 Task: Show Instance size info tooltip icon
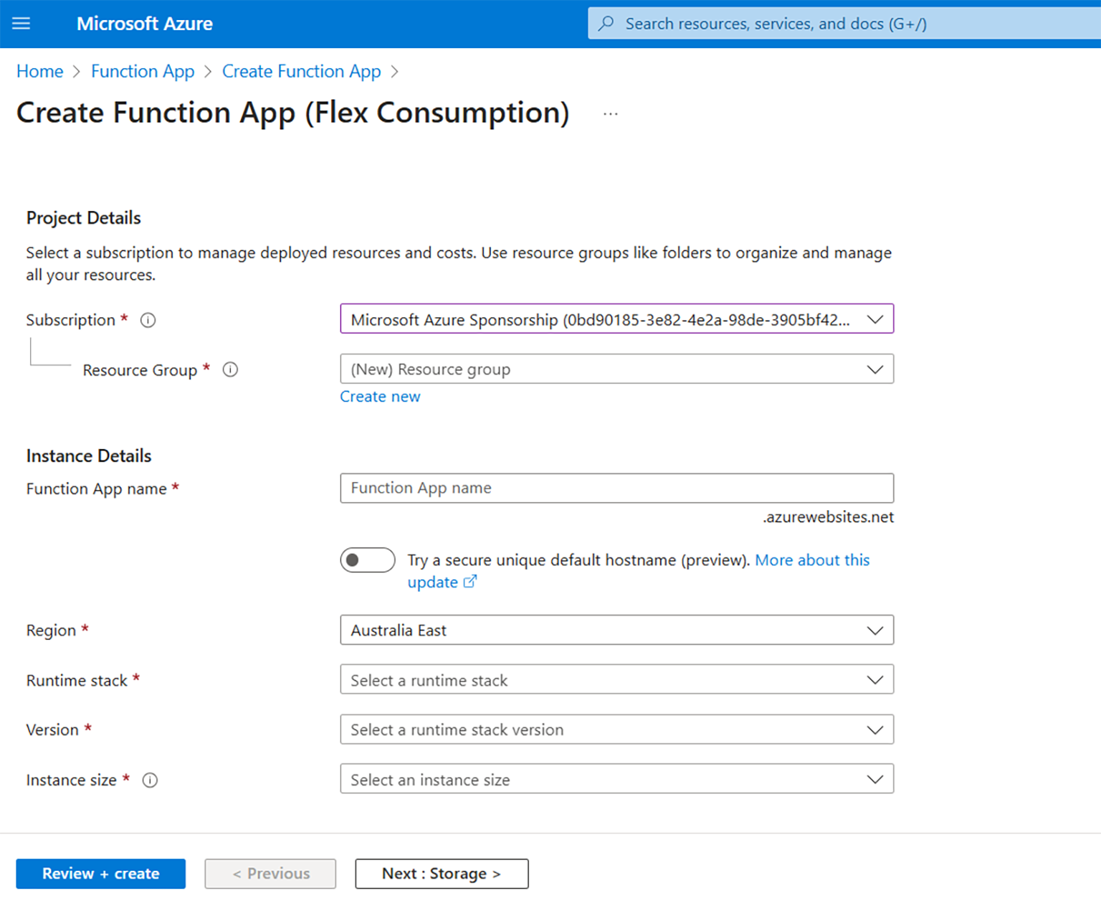150,780
